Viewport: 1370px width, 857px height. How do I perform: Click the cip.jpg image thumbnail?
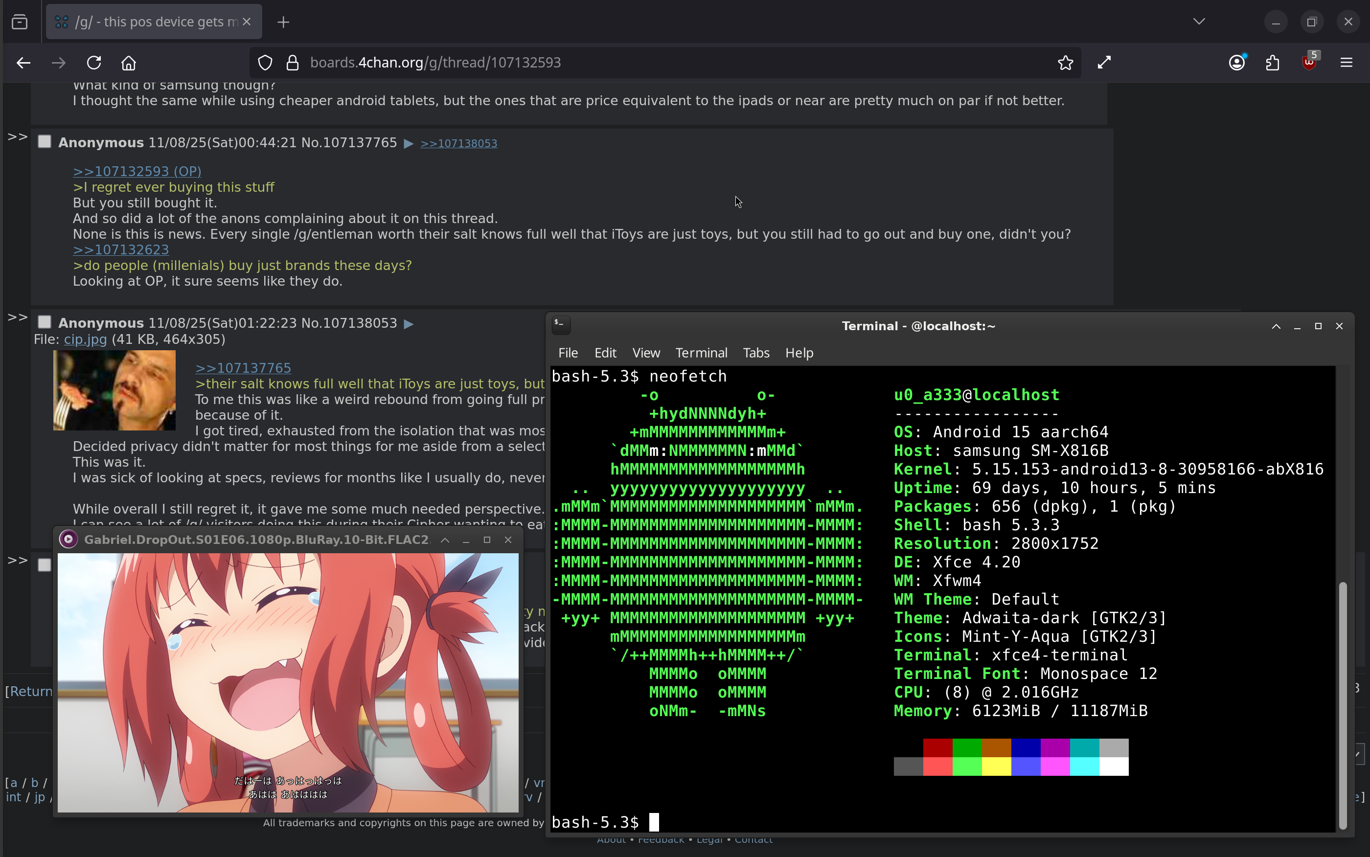pos(114,390)
